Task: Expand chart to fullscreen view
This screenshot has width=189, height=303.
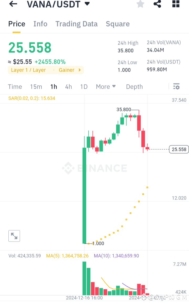Action: pos(14,236)
